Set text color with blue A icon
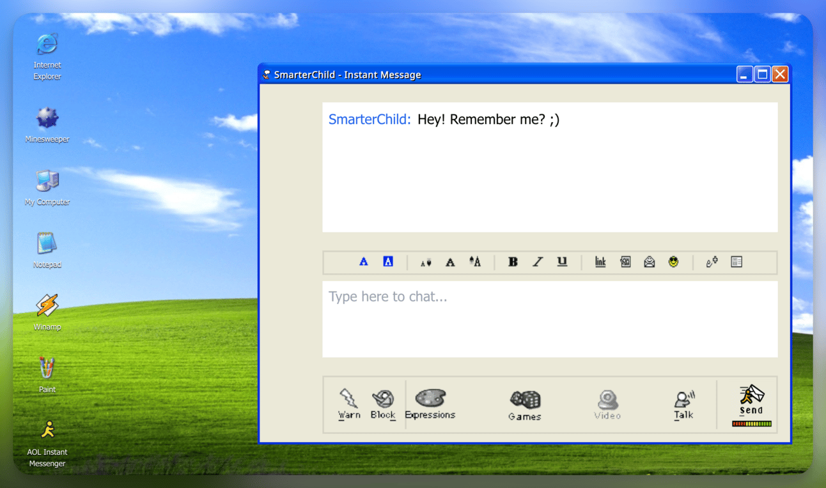 point(364,262)
